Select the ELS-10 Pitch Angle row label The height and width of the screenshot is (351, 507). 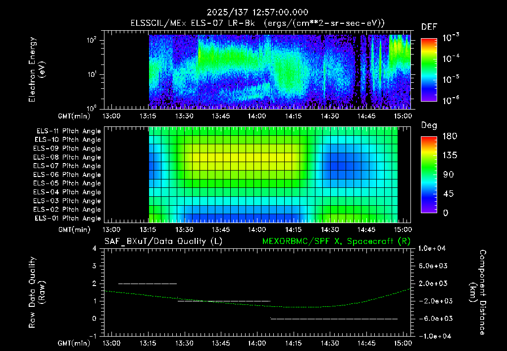point(68,140)
